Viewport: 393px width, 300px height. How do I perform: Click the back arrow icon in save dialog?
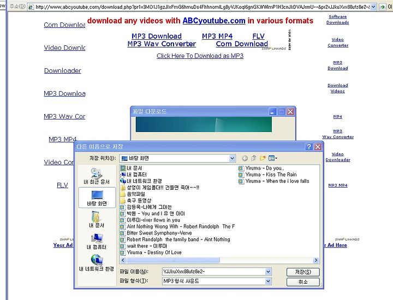tap(245, 158)
